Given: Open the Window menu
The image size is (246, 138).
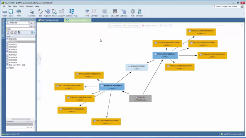Looking at the screenshot, I should pyautogui.click(x=29, y=7).
